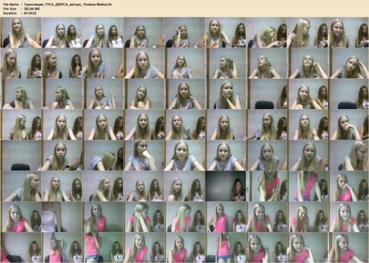Open the first thumbnail in the third row
This screenshot has height=263, width=369.
coord(21,94)
